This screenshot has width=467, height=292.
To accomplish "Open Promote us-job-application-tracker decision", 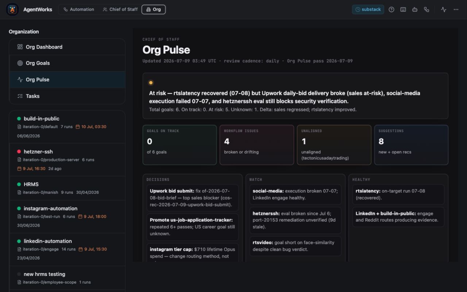I will (192, 227).
